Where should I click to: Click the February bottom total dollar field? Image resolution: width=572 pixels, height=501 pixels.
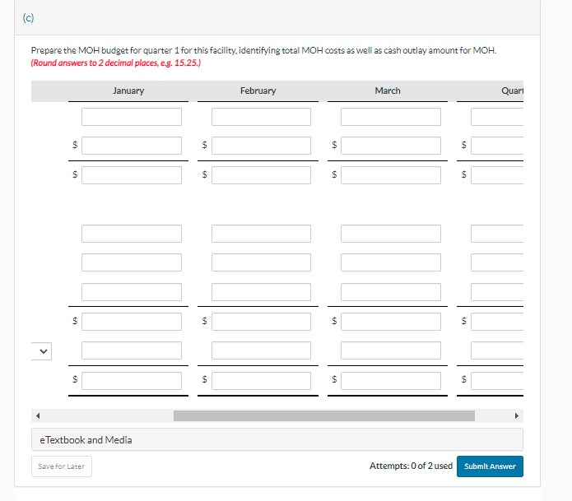pyautogui.click(x=261, y=381)
